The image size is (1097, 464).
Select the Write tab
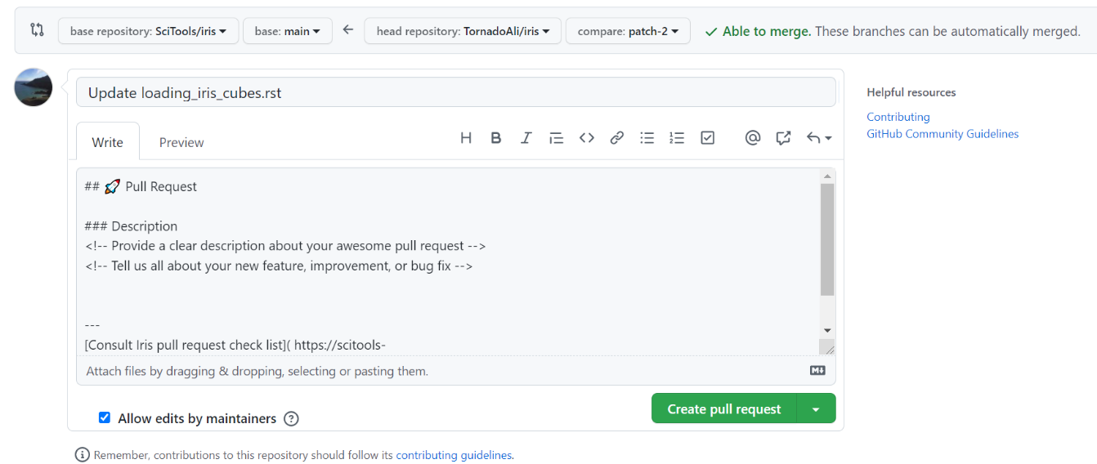(107, 142)
